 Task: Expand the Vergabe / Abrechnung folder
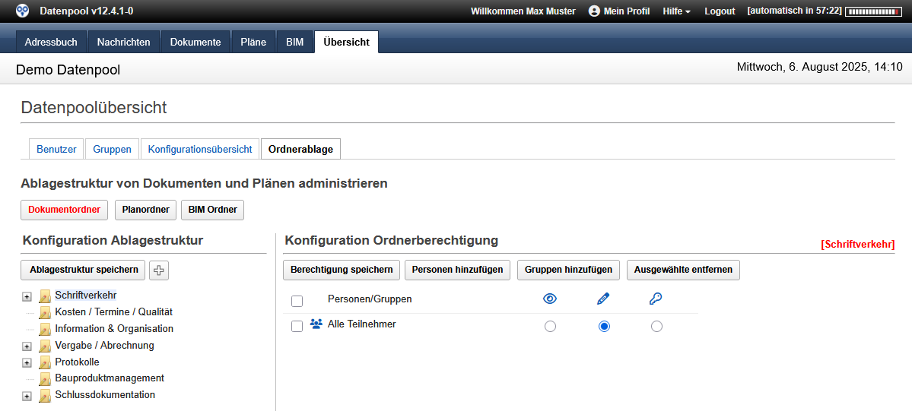(x=27, y=346)
